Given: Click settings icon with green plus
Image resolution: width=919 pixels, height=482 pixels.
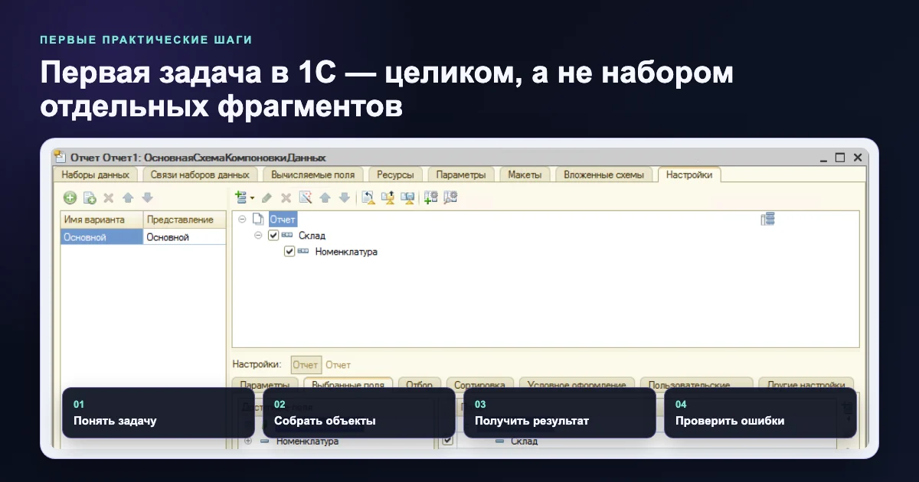Looking at the screenshot, I should tap(430, 197).
